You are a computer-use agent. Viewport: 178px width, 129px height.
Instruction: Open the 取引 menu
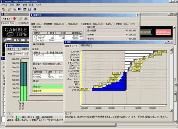(11, 5)
